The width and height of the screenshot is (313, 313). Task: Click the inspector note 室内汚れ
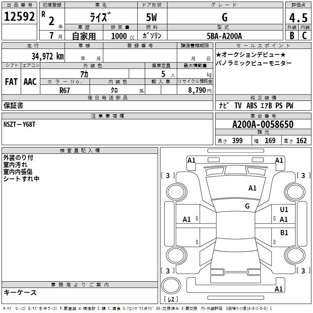(15, 165)
